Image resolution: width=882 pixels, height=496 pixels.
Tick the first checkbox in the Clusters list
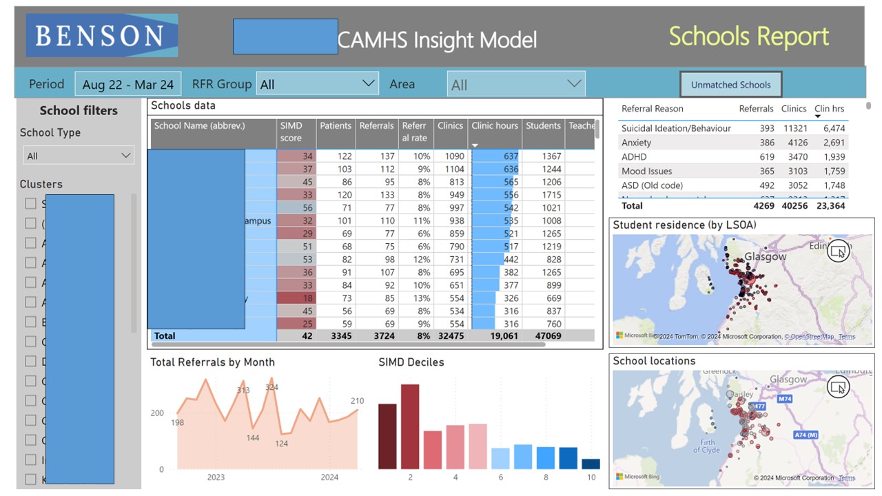tap(30, 203)
